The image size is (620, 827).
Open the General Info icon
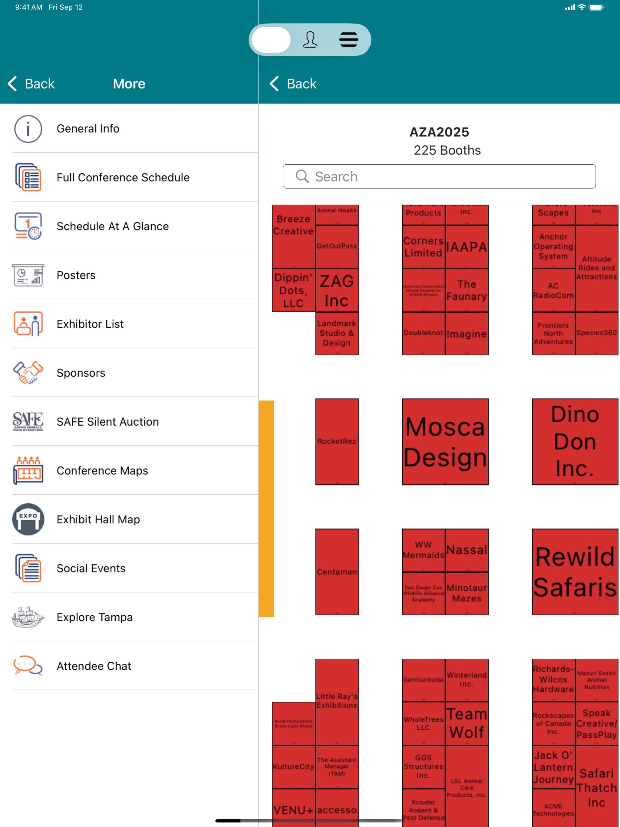(x=28, y=129)
